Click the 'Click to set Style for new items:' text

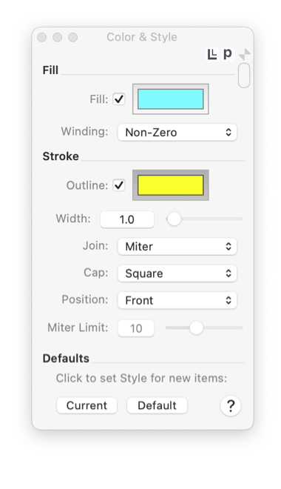click(x=141, y=379)
